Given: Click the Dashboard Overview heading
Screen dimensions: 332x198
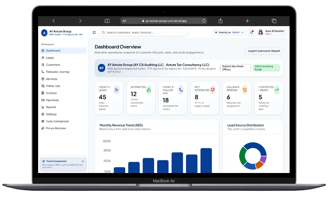Looking at the screenshot, I should 118,47.
